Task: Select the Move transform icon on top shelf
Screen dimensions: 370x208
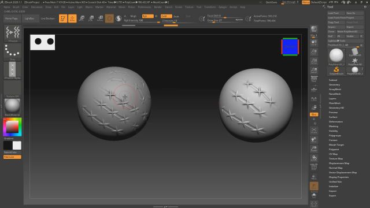Action: (x=82, y=18)
